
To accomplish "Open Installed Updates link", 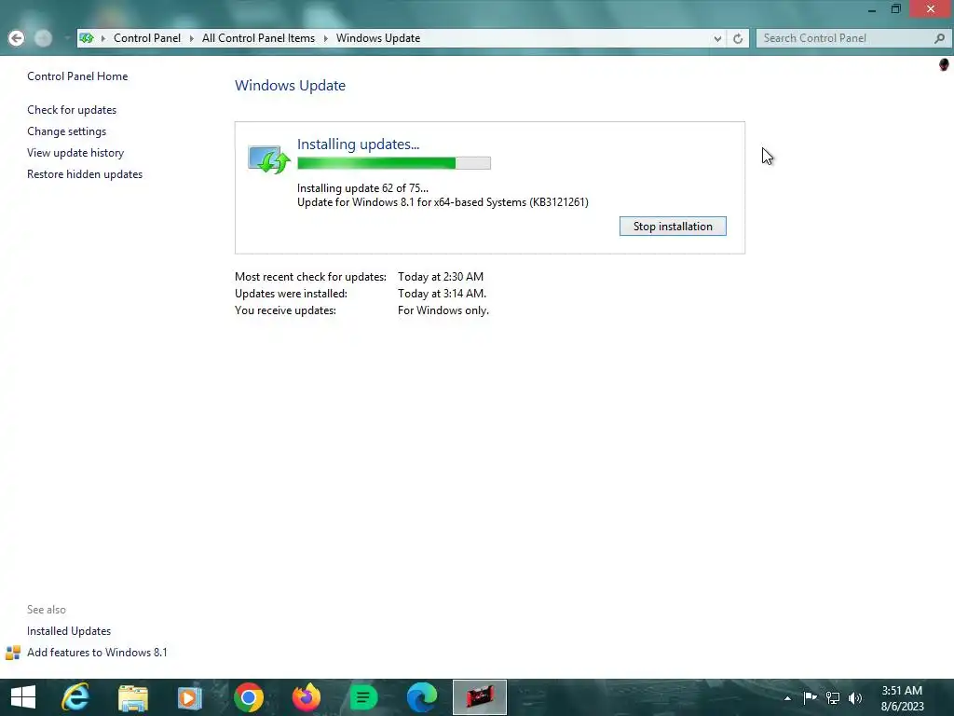I will click(69, 631).
